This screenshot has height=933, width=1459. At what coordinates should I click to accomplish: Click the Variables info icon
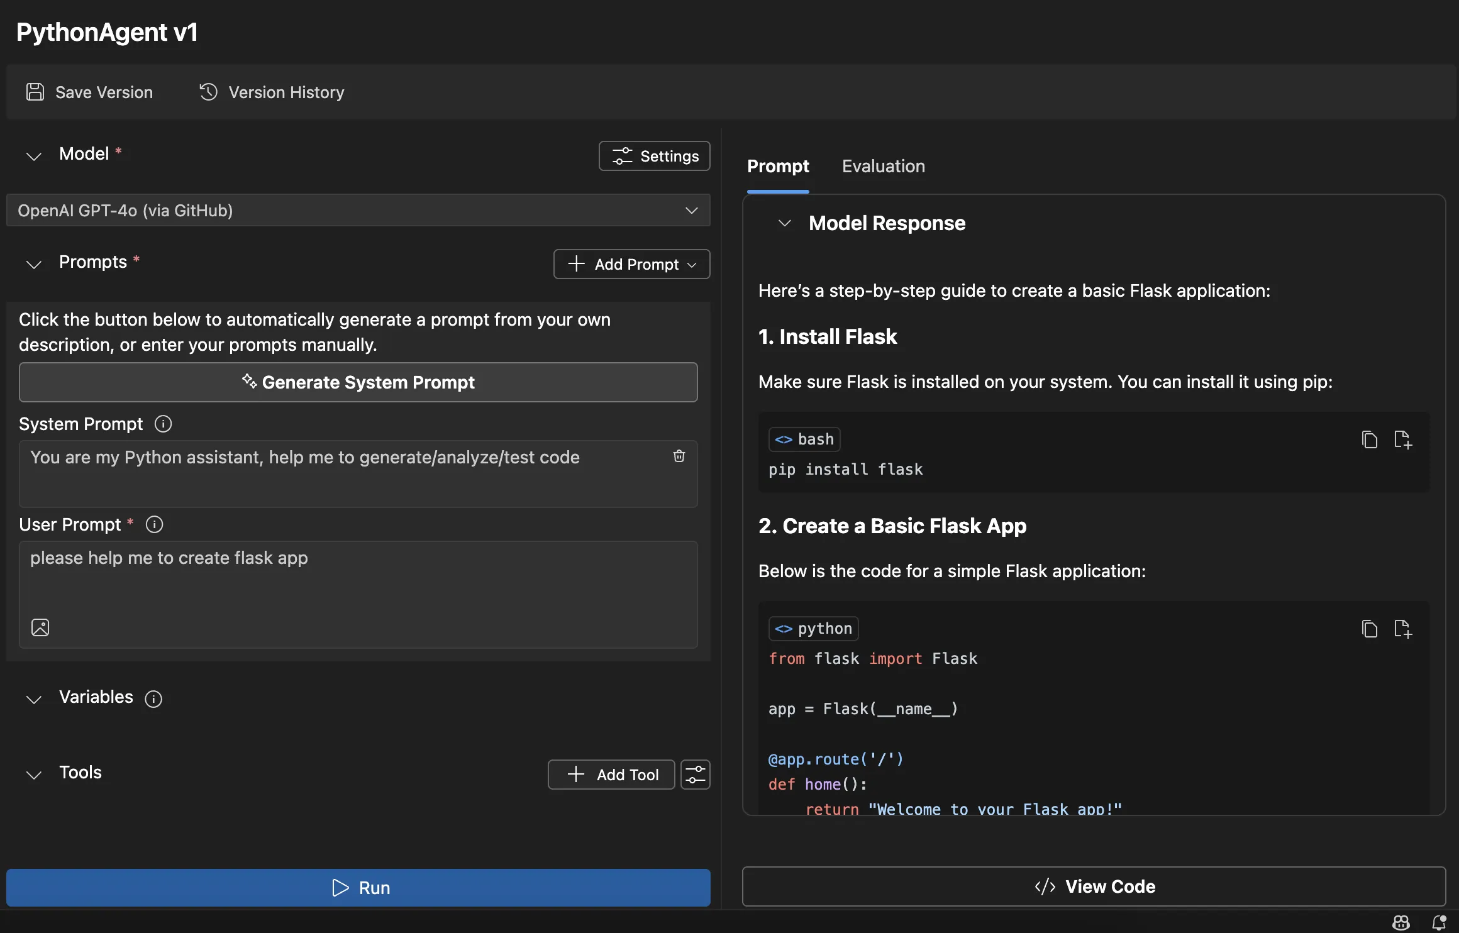[x=153, y=698]
